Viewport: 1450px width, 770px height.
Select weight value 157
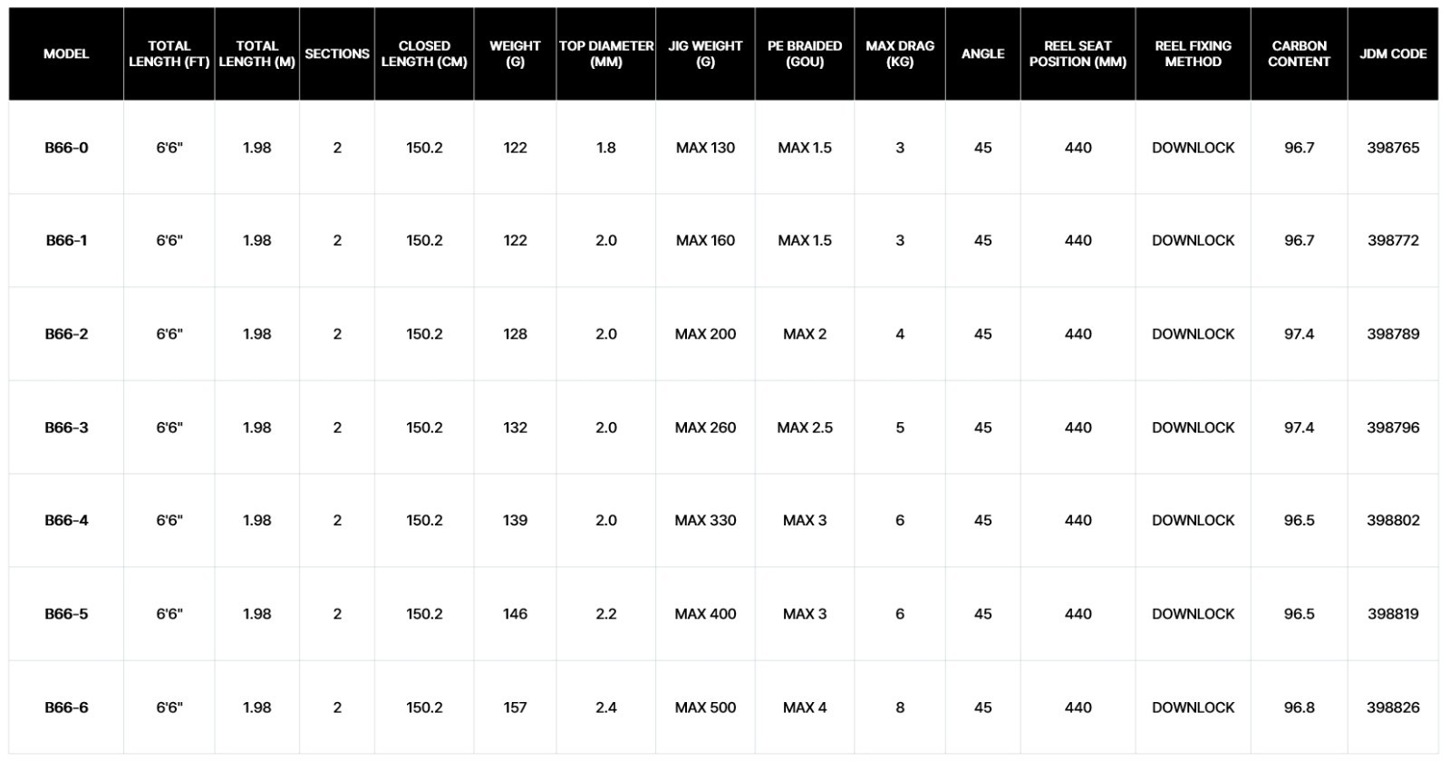(x=515, y=707)
